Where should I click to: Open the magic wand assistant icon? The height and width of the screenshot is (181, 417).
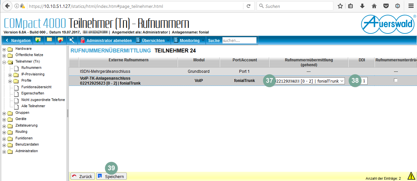tap(71, 40)
